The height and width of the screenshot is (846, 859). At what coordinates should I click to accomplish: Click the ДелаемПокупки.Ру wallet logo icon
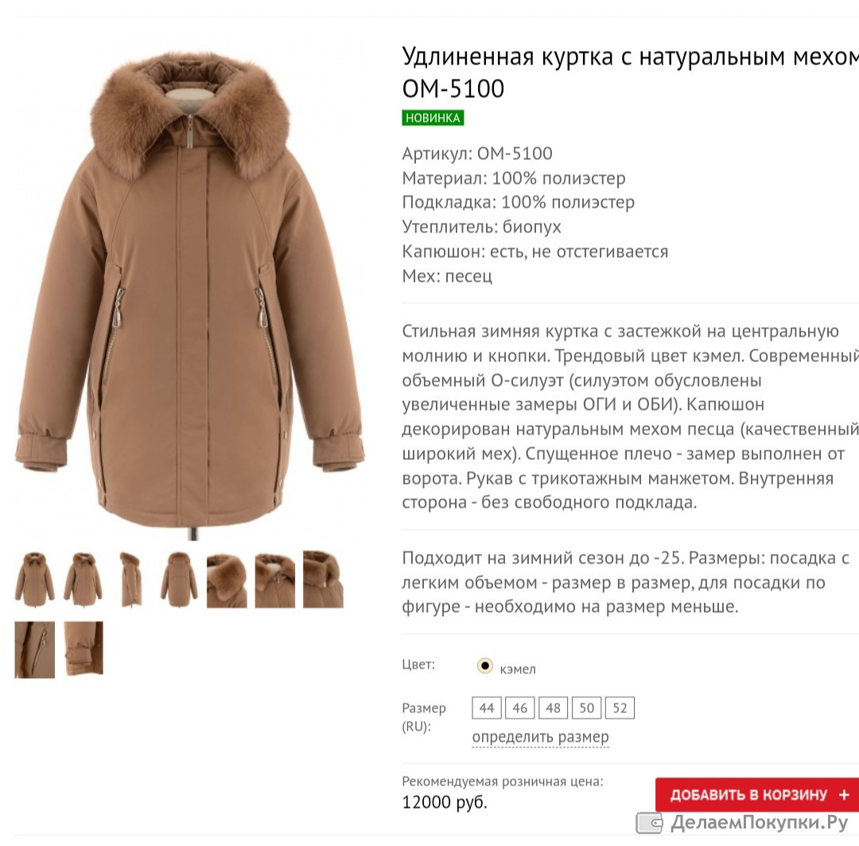[x=649, y=823]
